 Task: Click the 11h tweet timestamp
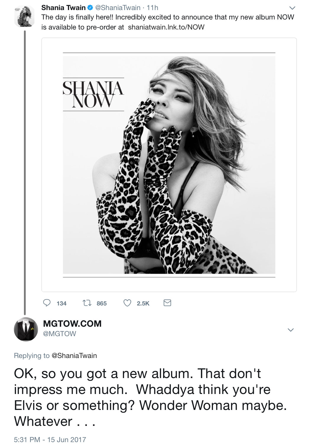[x=153, y=8]
